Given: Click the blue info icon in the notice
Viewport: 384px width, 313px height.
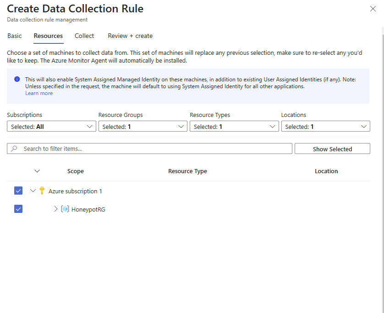Looking at the screenshot, I should click(17, 79).
